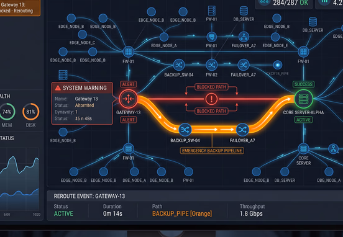Select the EDGE_NODE_A node
Viewport: 343px width, 237px height.
164,37
